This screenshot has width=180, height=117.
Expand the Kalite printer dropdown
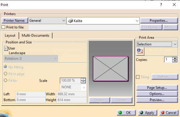[103, 21]
